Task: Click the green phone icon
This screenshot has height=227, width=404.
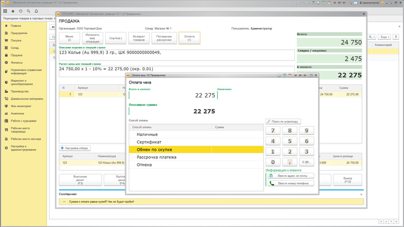Action: tap(272, 183)
